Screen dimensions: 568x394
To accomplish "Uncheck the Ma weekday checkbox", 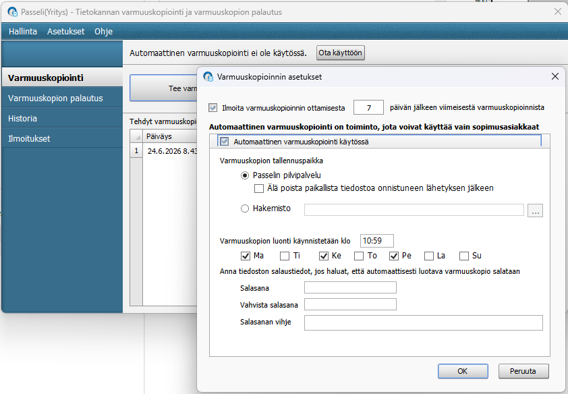I will (246, 256).
